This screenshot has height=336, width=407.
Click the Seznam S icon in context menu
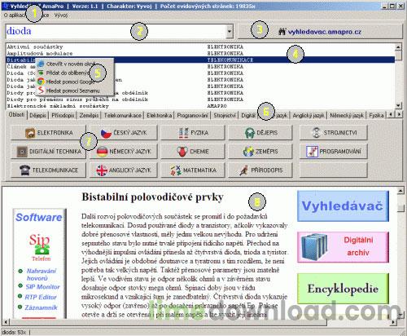coord(41,91)
